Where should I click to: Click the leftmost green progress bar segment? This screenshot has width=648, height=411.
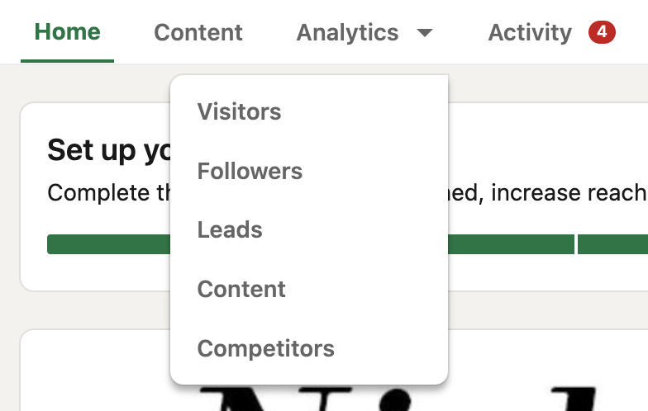[x=107, y=244]
